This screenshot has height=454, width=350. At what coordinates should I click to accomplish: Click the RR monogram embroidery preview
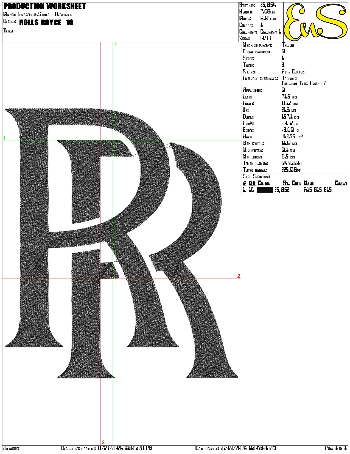tap(121, 243)
